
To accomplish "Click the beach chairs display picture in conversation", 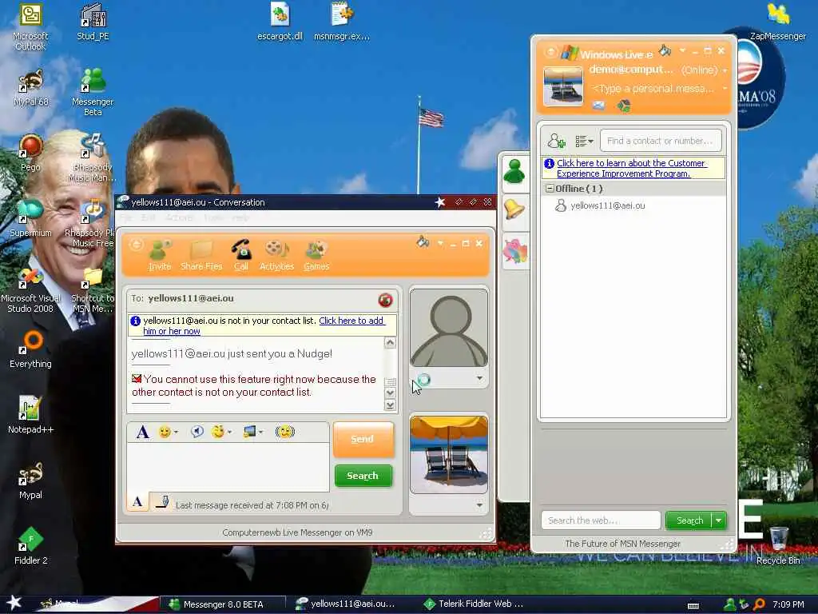I will pos(449,454).
